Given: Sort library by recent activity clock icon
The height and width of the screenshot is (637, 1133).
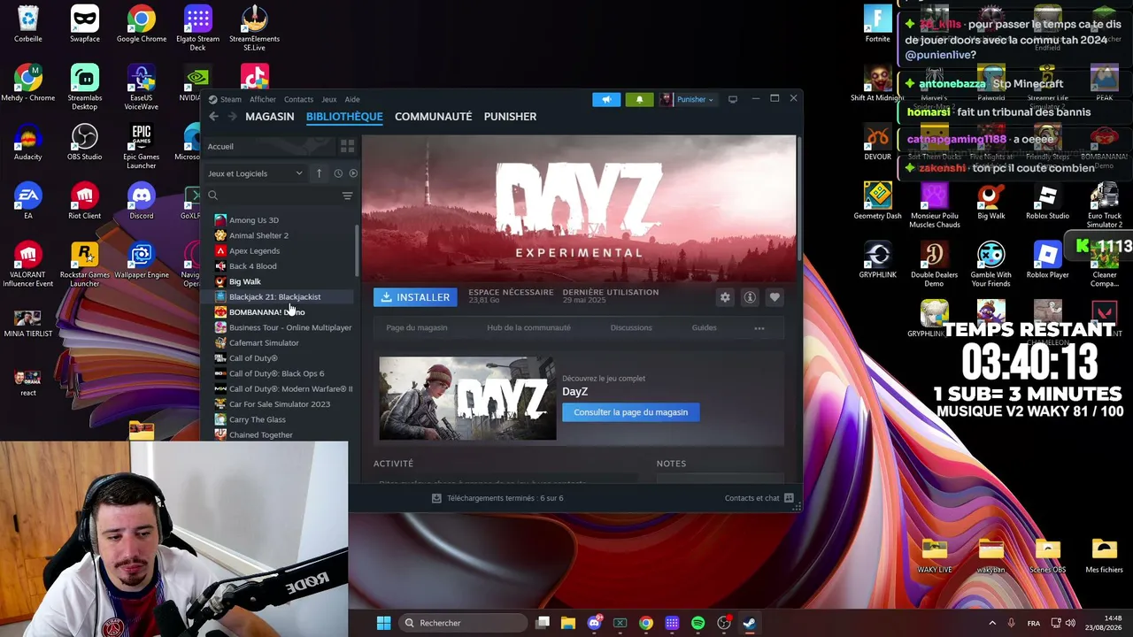Looking at the screenshot, I should tap(338, 173).
